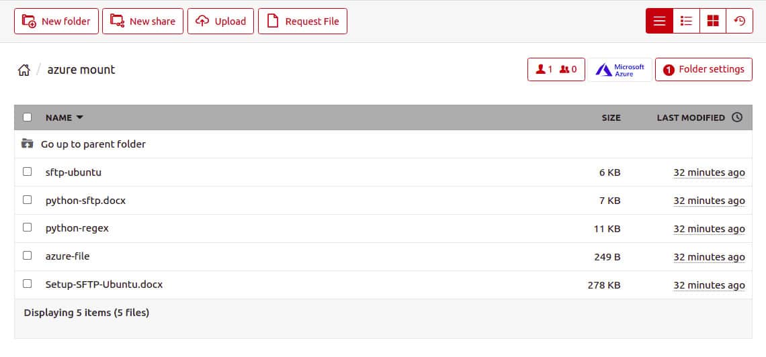Sort files by Size column
766x357 pixels.
[611, 117]
